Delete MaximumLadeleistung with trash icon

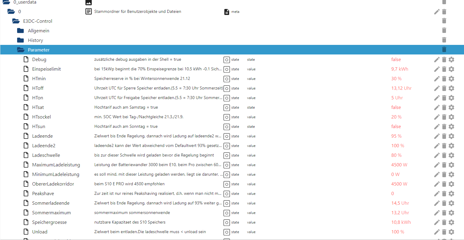444,165
